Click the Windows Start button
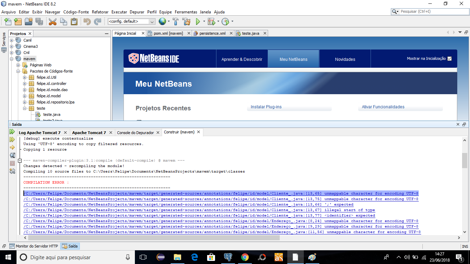Image resolution: width=470 pixels, height=264 pixels. click(8, 257)
